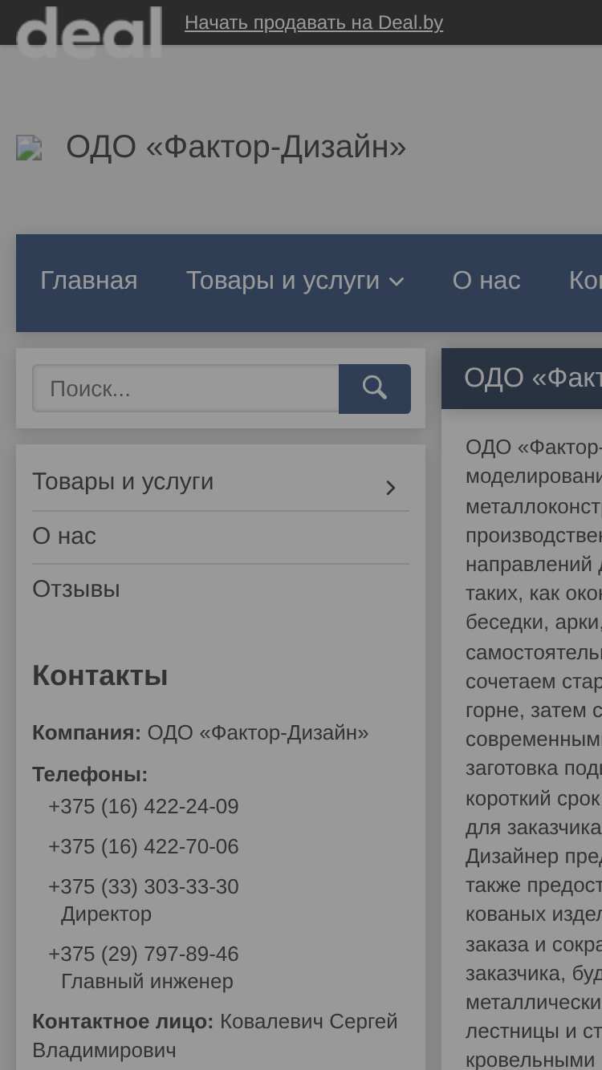The image size is (602, 1070).
Task: Open Товары и услуги in sidebar menu
Action: [123, 482]
